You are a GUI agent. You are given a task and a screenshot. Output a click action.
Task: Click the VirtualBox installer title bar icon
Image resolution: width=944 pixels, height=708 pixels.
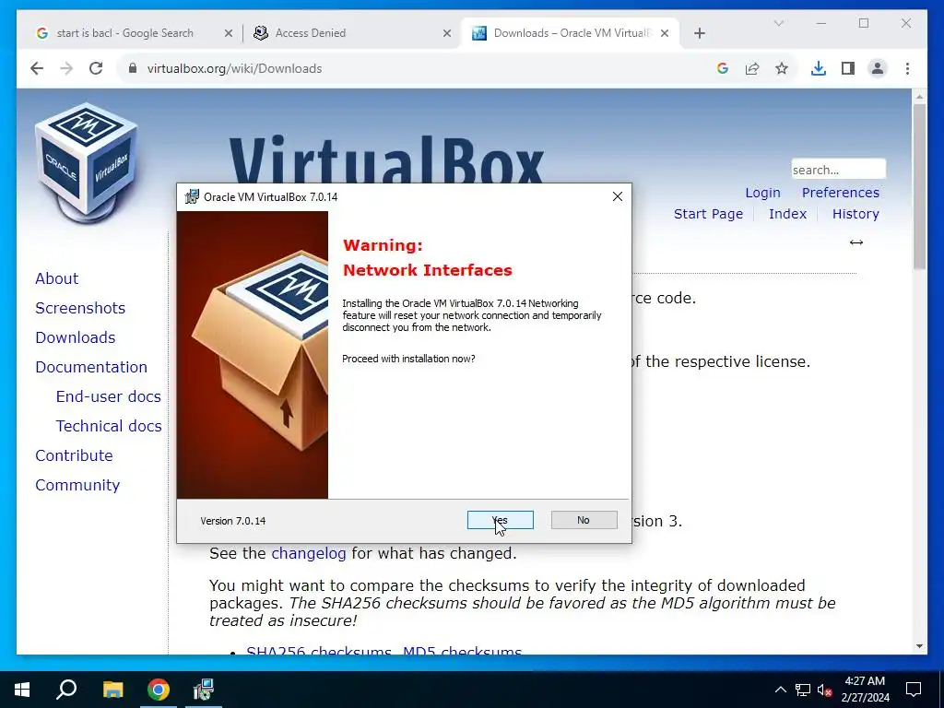[192, 197]
